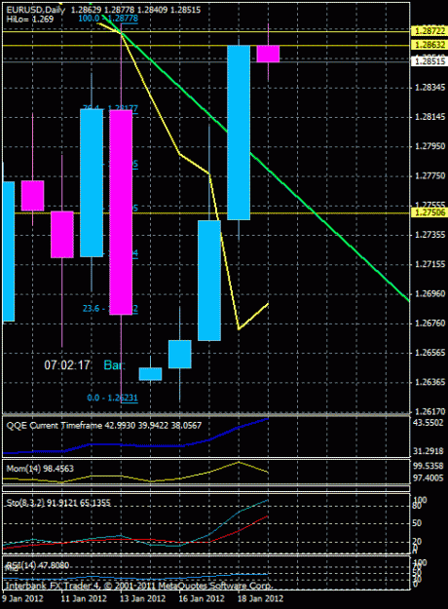Click the olive Momentum indicator line
Screen dimensions: 448x609
click(209, 473)
